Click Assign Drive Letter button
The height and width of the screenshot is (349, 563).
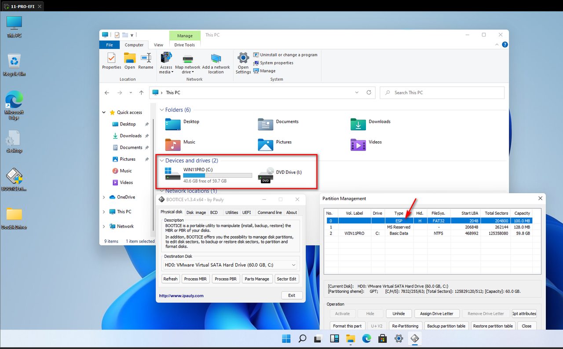(437, 314)
